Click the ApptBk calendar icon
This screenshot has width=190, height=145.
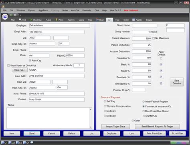pyautogui.click(x=133, y=20)
